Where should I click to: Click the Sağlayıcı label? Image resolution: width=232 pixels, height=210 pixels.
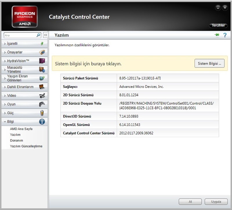70,87
